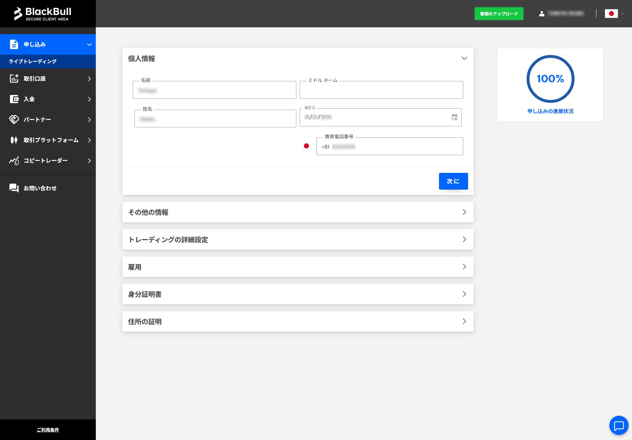Open the live chat bubble at bottom right
Image resolution: width=632 pixels, height=440 pixels.
[x=619, y=425]
